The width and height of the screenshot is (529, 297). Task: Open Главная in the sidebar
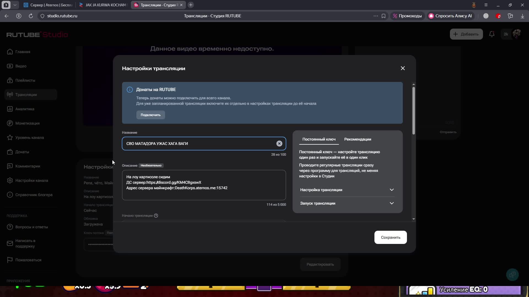[x=31, y=52]
